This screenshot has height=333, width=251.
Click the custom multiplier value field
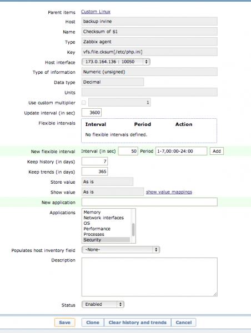pos(119,102)
